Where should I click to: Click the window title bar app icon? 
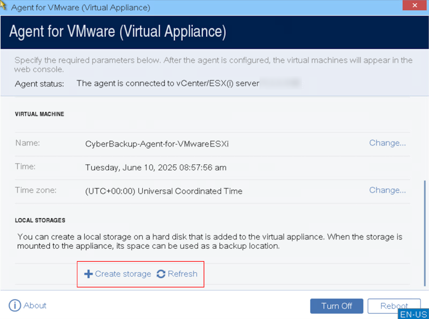click(x=3, y=5)
